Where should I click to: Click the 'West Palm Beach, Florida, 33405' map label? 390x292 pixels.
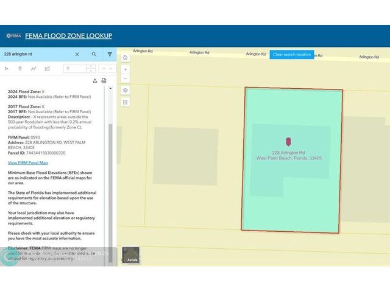pyautogui.click(x=289, y=158)
